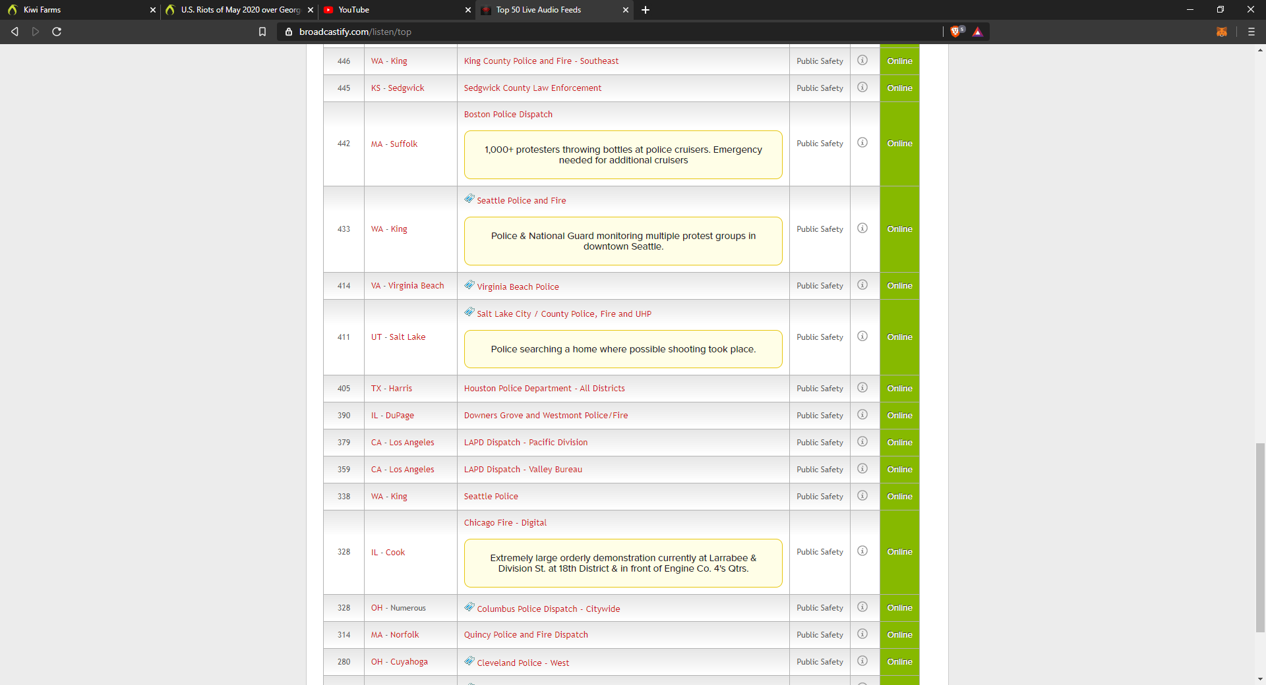Viewport: 1266px width, 685px height.
Task: Open the OH - Cuyahoga county link
Action: click(400, 662)
